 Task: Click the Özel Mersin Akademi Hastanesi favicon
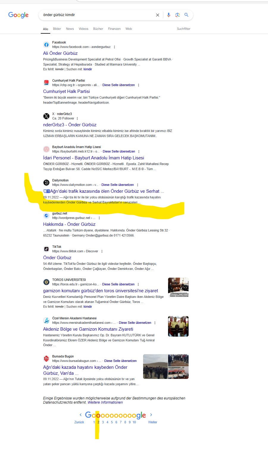[46, 321]
